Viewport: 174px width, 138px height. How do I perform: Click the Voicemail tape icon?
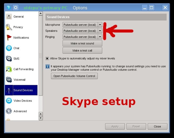9,80
